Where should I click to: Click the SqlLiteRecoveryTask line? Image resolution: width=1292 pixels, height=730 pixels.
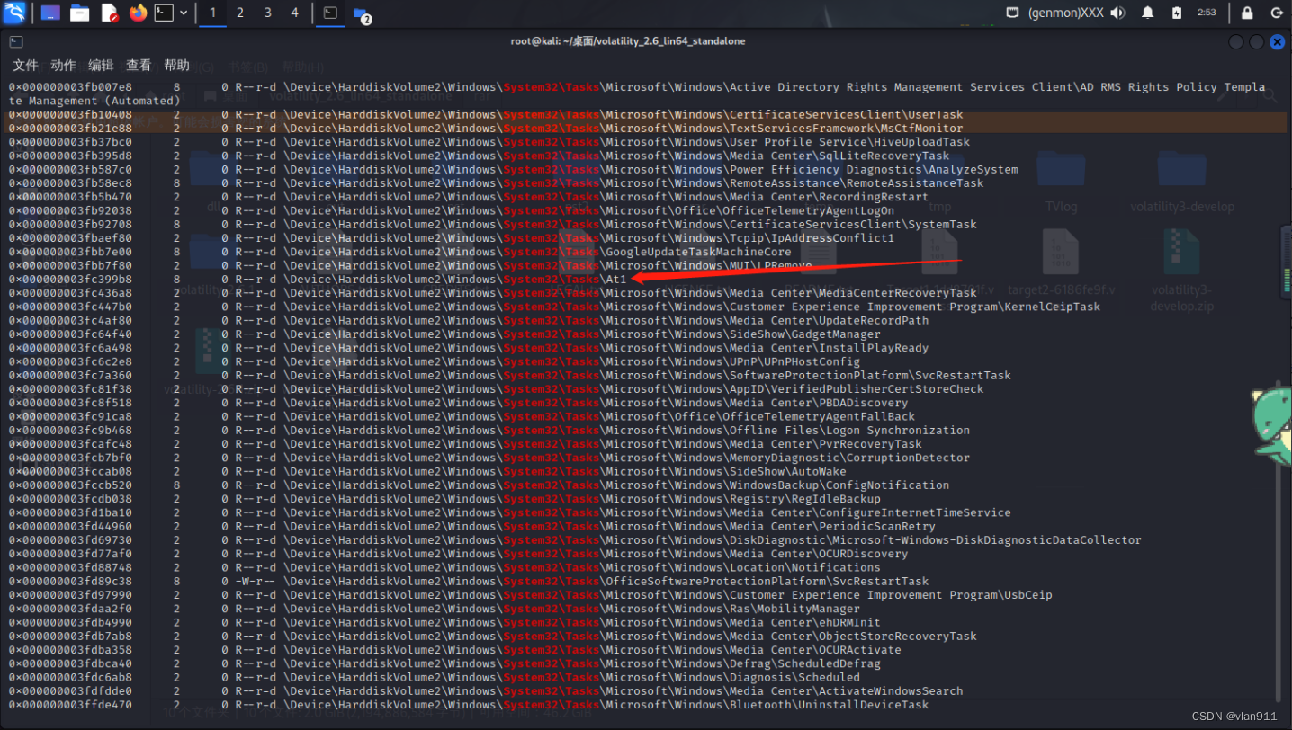pyautogui.click(x=480, y=156)
